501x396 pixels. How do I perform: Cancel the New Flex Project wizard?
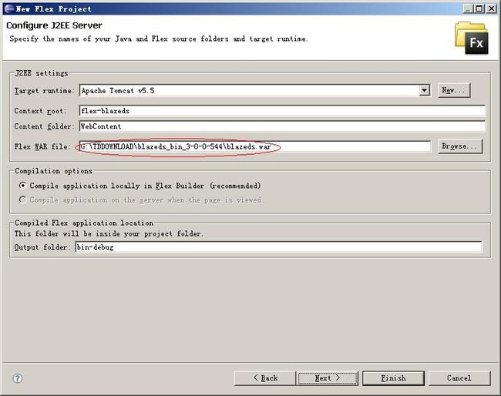click(459, 378)
